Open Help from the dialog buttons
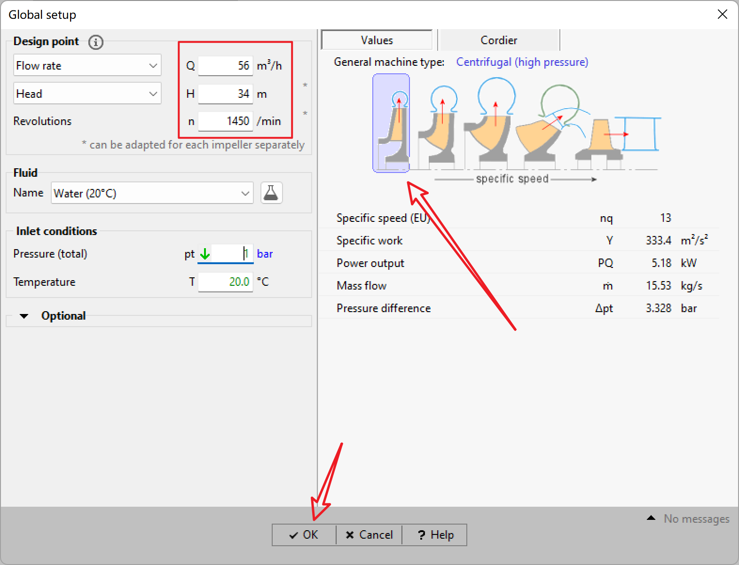The image size is (739, 565). (435, 535)
